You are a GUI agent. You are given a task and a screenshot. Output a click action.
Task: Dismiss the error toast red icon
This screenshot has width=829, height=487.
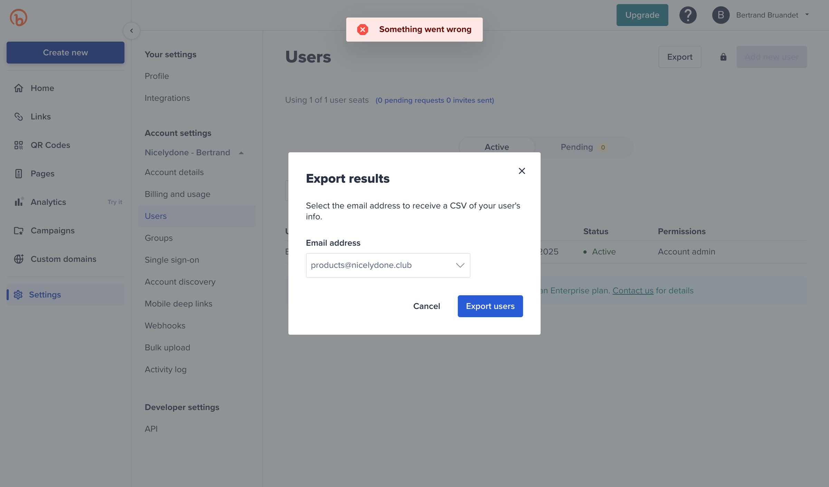pyautogui.click(x=362, y=29)
